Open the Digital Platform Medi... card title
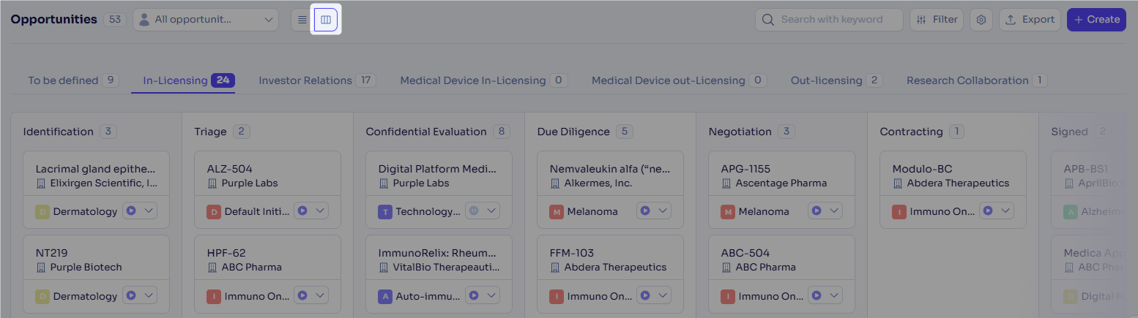1138x318 pixels. 438,169
